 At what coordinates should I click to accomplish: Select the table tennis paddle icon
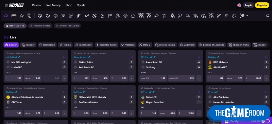(164, 16)
